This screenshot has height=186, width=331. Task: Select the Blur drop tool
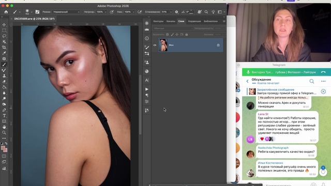pos(4,93)
